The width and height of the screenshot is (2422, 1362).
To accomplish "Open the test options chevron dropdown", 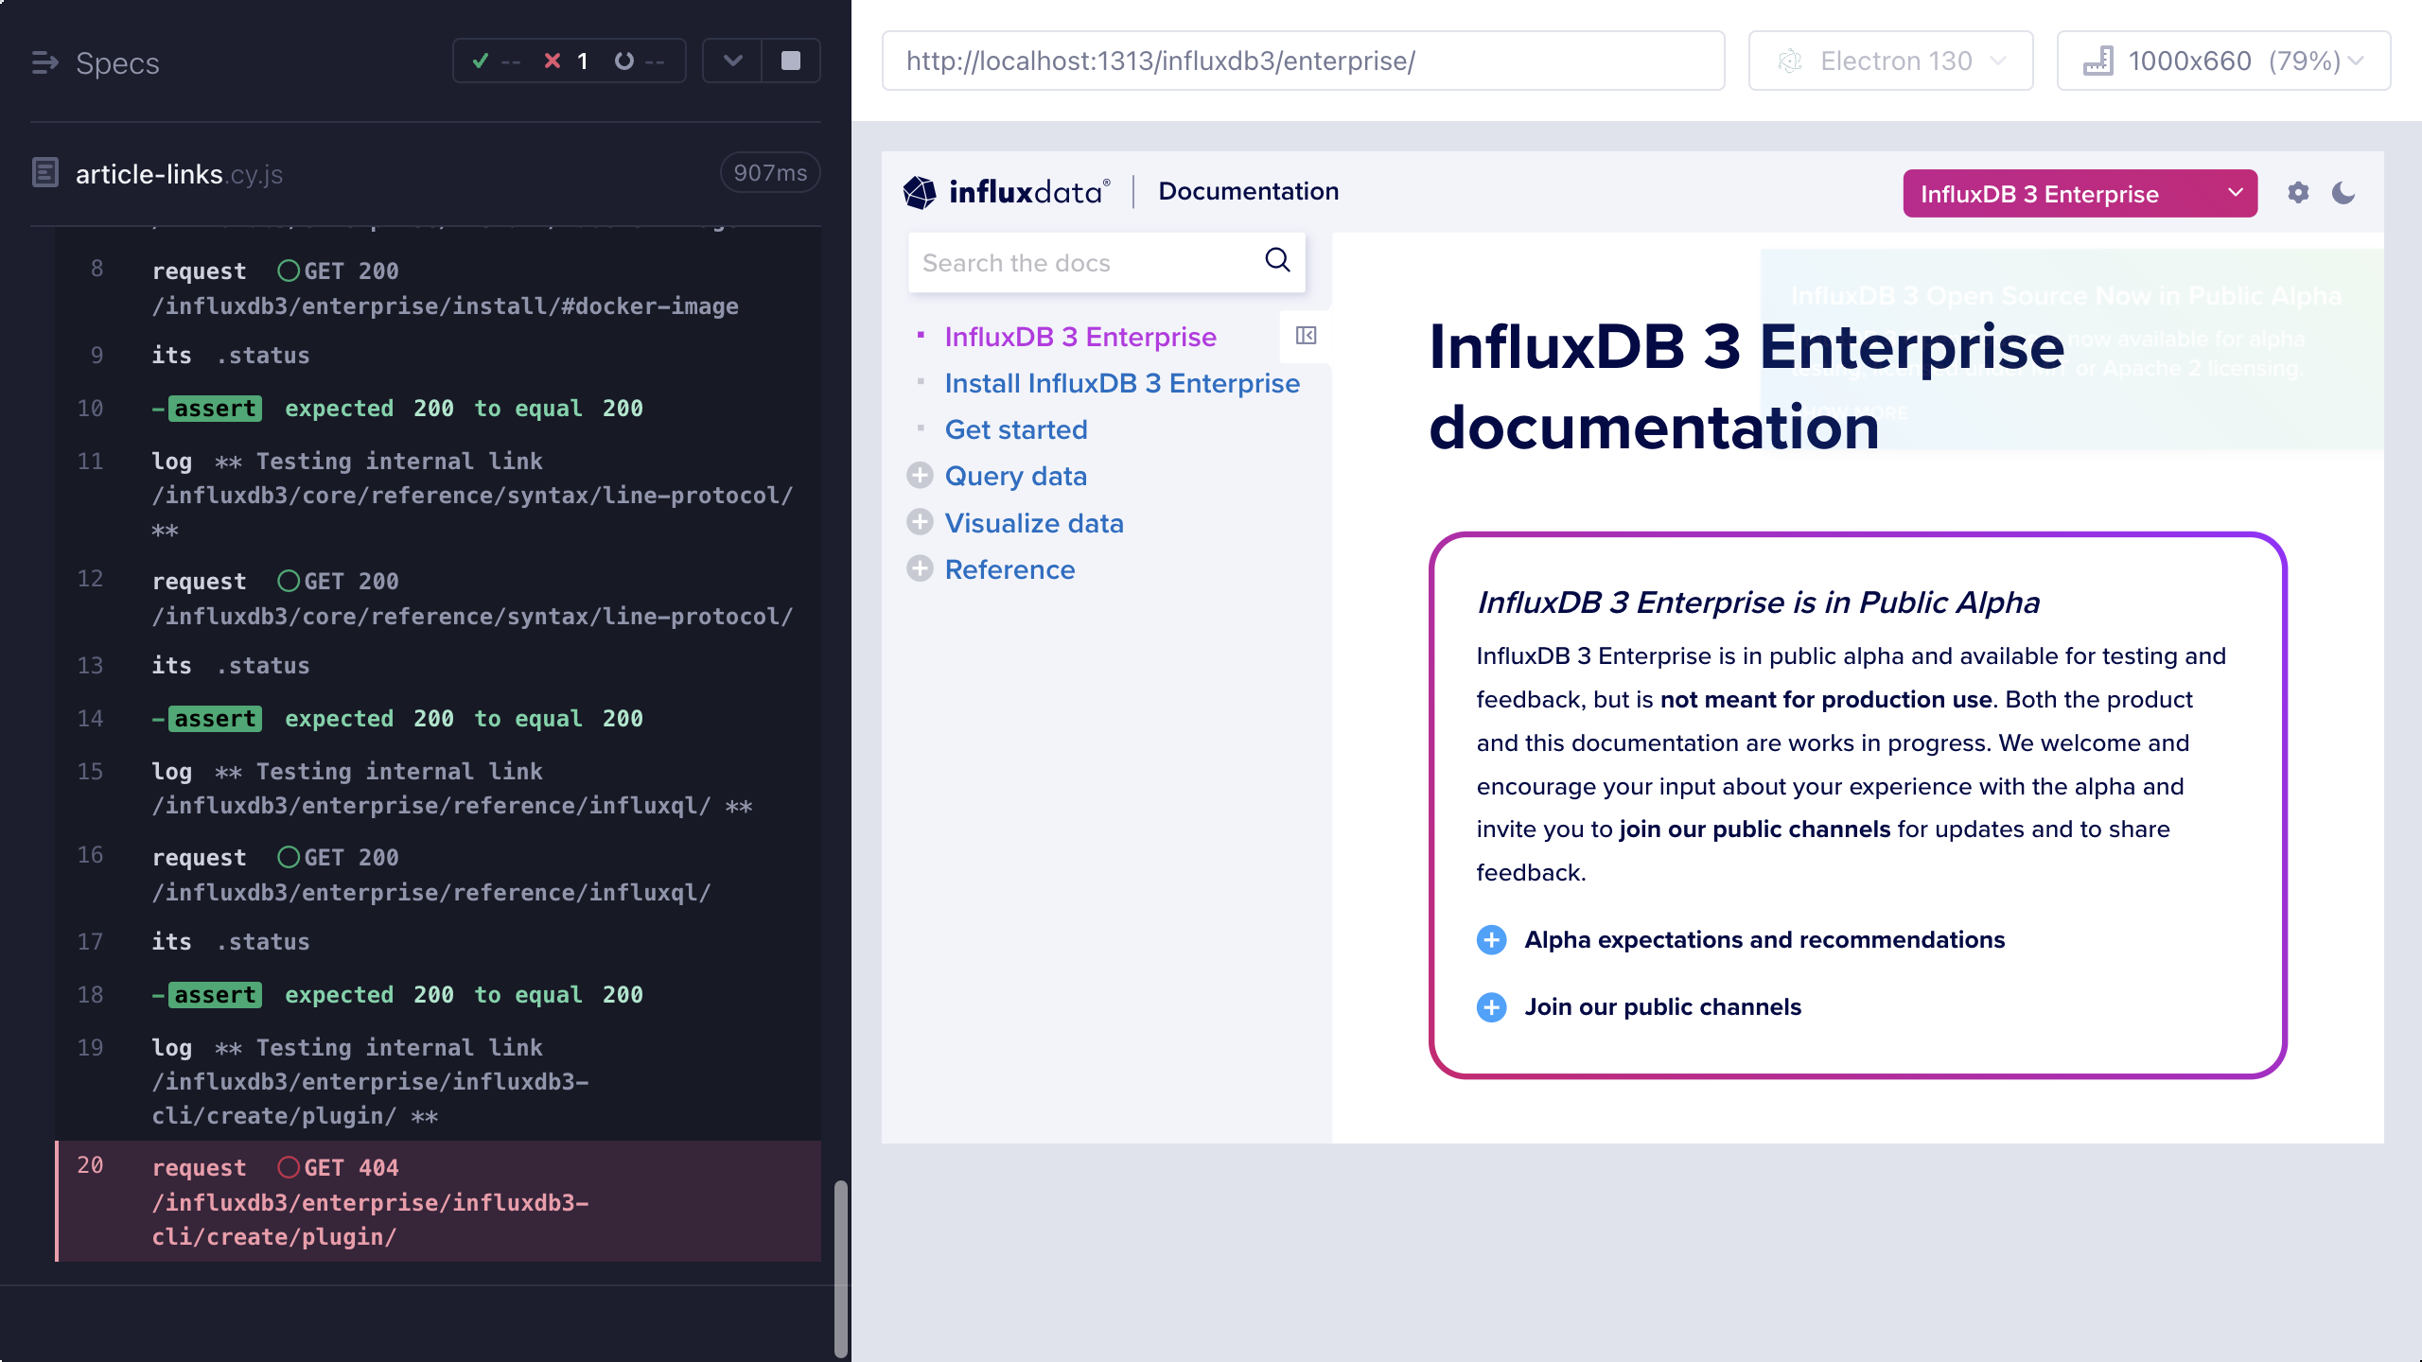I will pyautogui.click(x=732, y=61).
